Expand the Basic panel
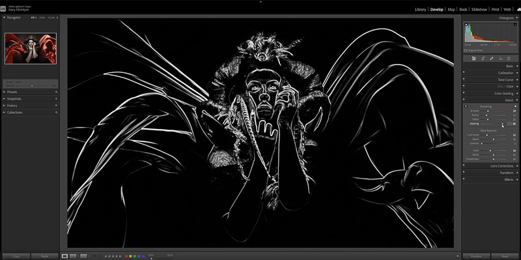 [x=516, y=66]
